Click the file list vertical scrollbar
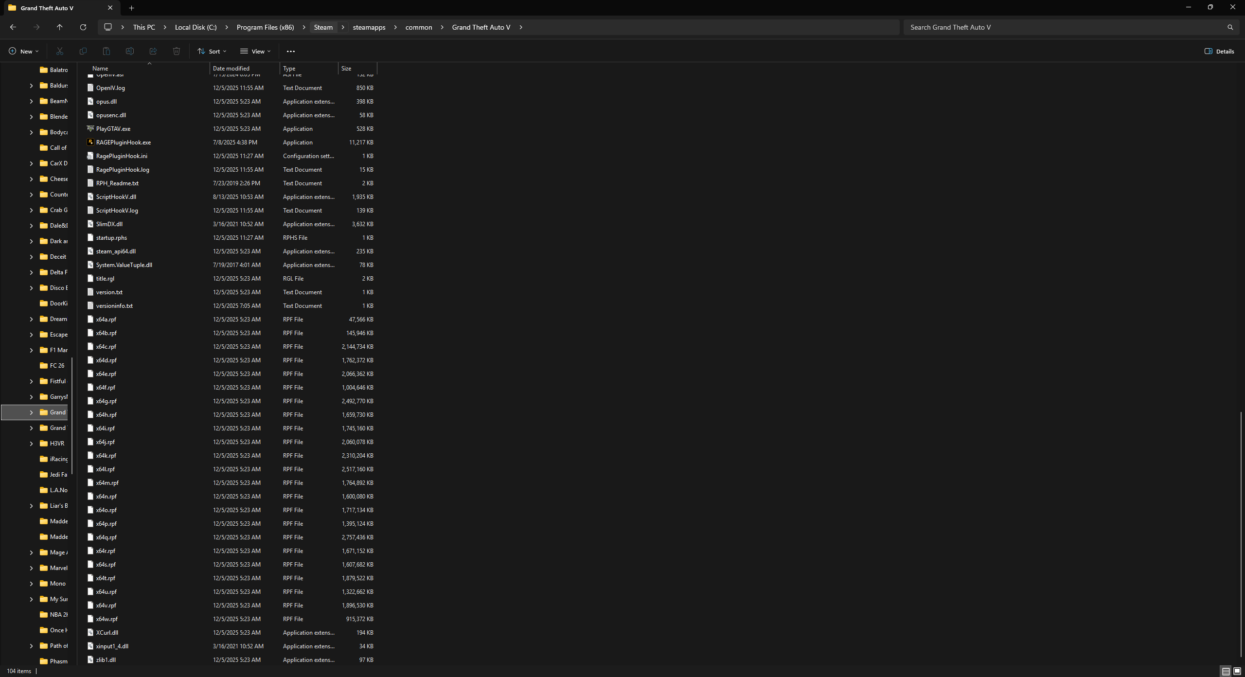The image size is (1245, 677). (1241, 535)
